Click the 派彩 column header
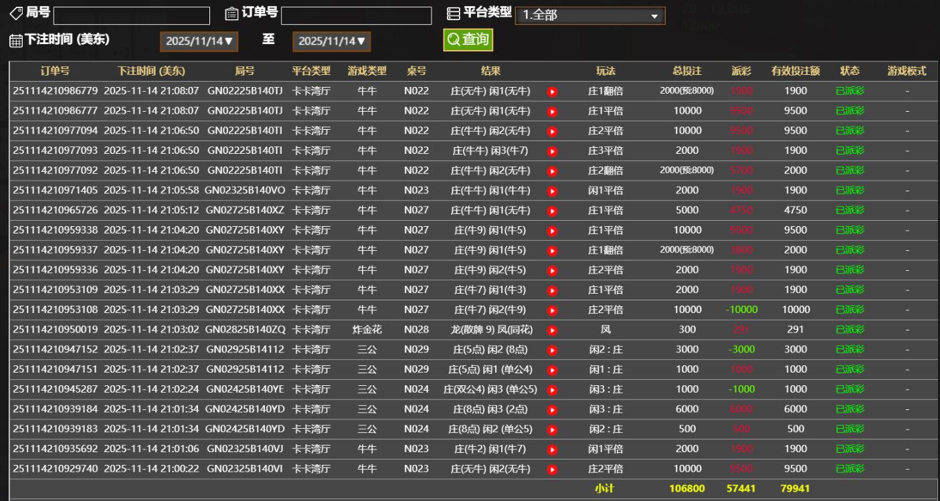940x501 pixels. pos(741,71)
